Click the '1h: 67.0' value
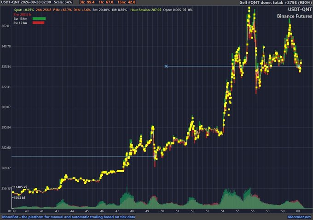The width and height of the screenshot is (313, 220). point(106,2)
